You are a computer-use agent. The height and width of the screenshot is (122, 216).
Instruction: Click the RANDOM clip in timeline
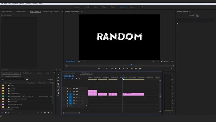click(x=133, y=94)
